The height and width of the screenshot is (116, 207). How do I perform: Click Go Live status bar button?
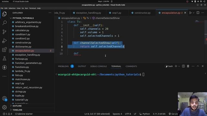point(173,114)
